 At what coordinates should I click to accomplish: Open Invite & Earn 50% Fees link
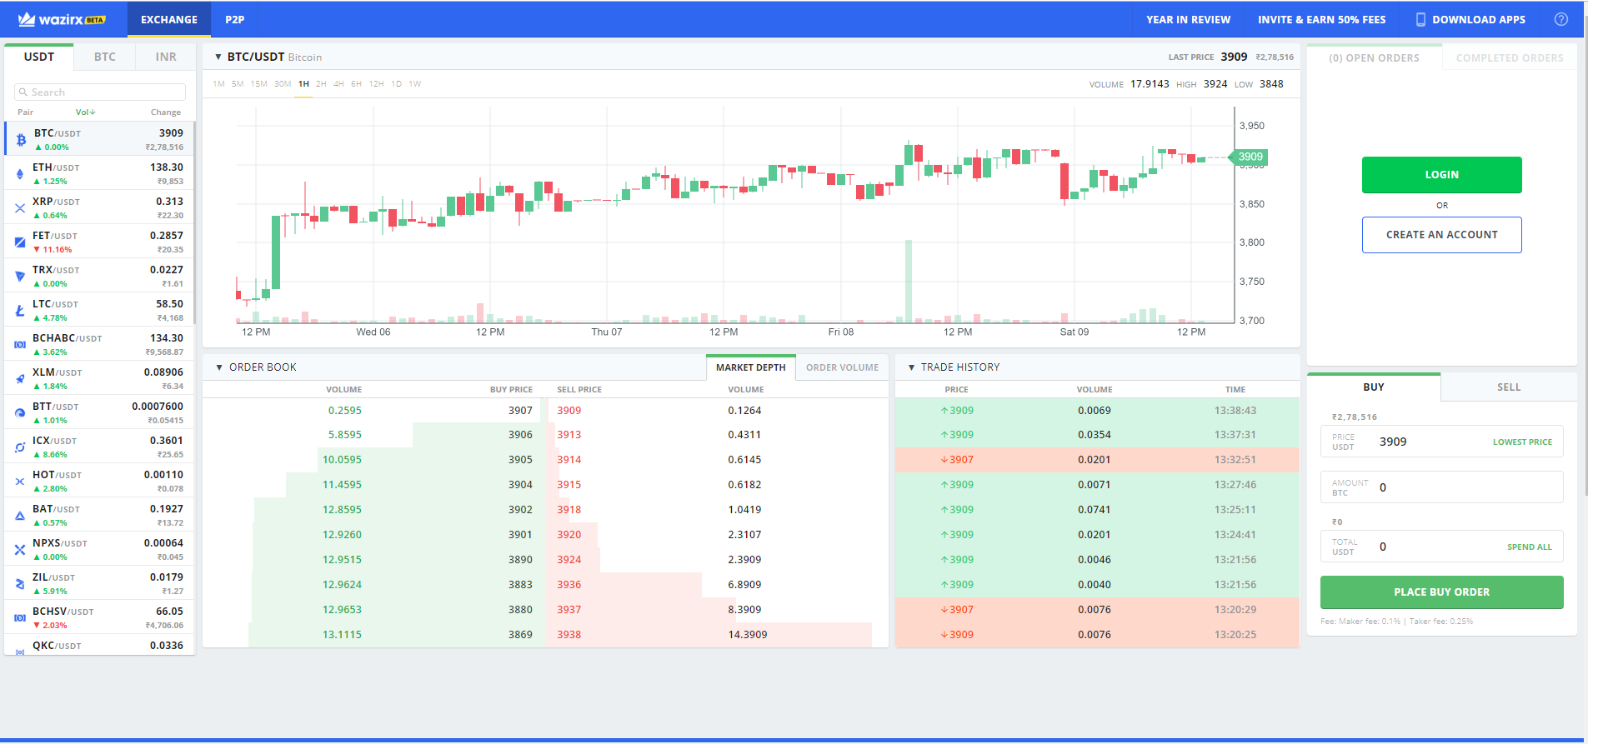pos(1322,19)
